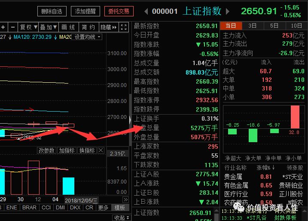Click the 超大 inflow value 60.7

click(x=266, y=71)
